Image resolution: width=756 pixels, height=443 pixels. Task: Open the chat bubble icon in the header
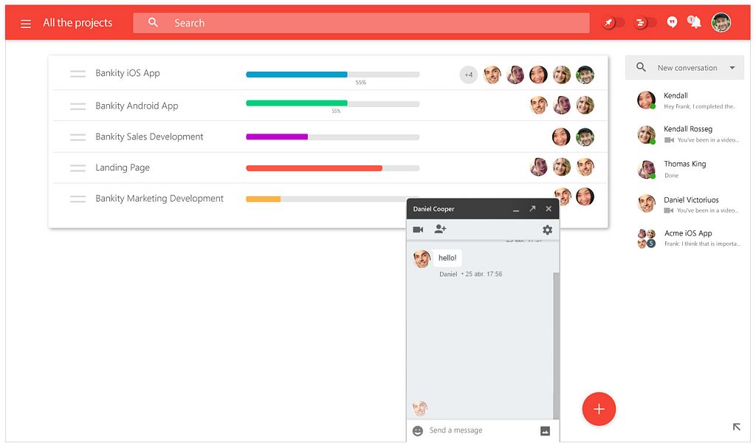pyautogui.click(x=672, y=22)
